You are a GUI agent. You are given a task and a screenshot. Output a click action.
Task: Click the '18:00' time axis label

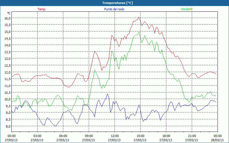pyautogui.click(x=166, y=136)
